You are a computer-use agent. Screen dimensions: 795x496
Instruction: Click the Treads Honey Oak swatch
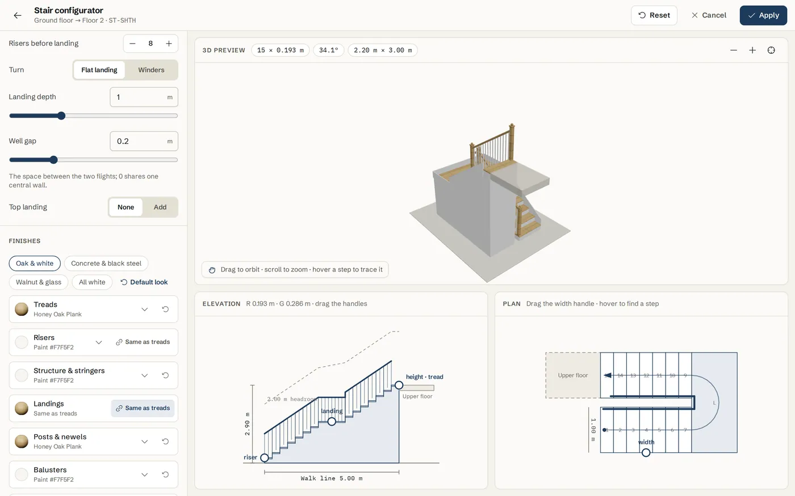[x=22, y=310]
